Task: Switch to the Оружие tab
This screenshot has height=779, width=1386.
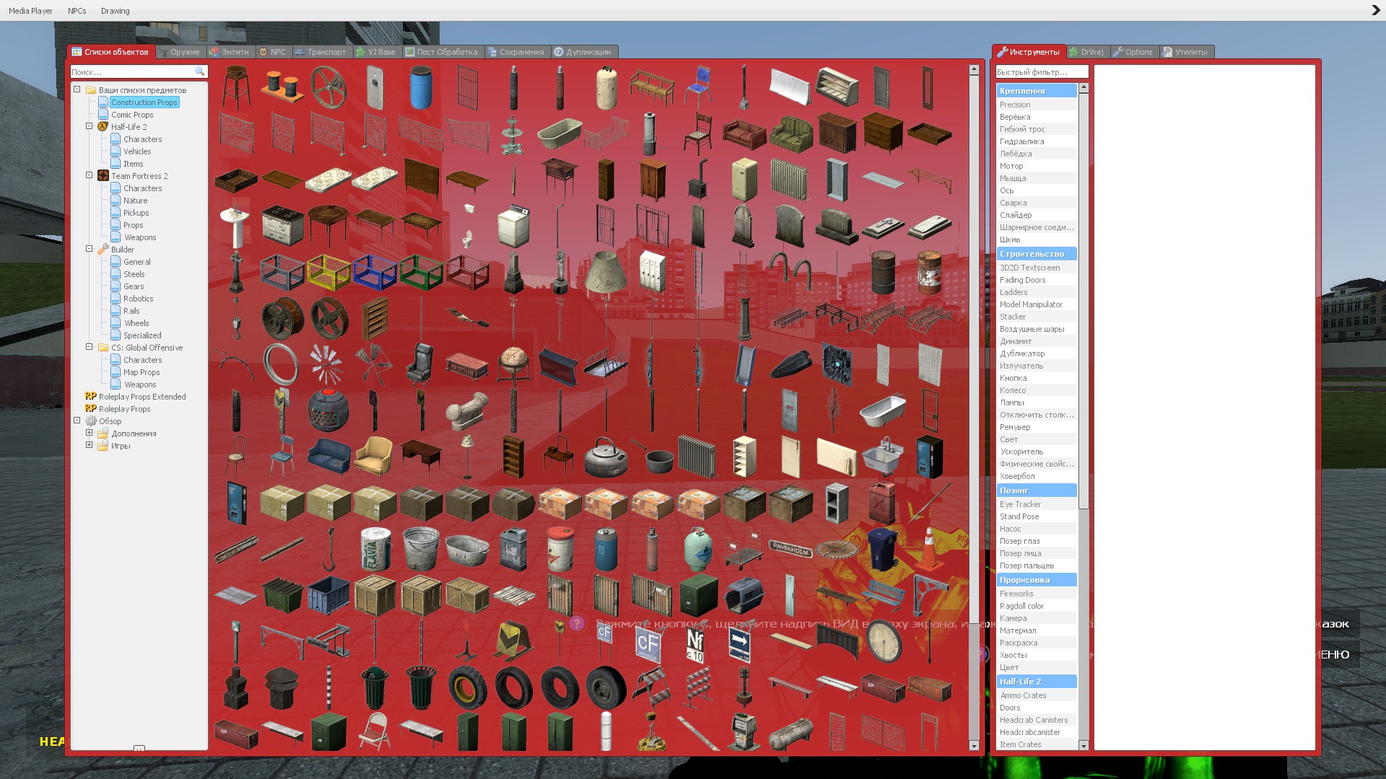Action: [x=180, y=52]
